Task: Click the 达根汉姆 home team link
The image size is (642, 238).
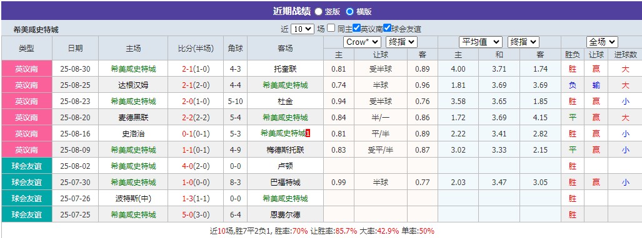Action: (x=133, y=85)
